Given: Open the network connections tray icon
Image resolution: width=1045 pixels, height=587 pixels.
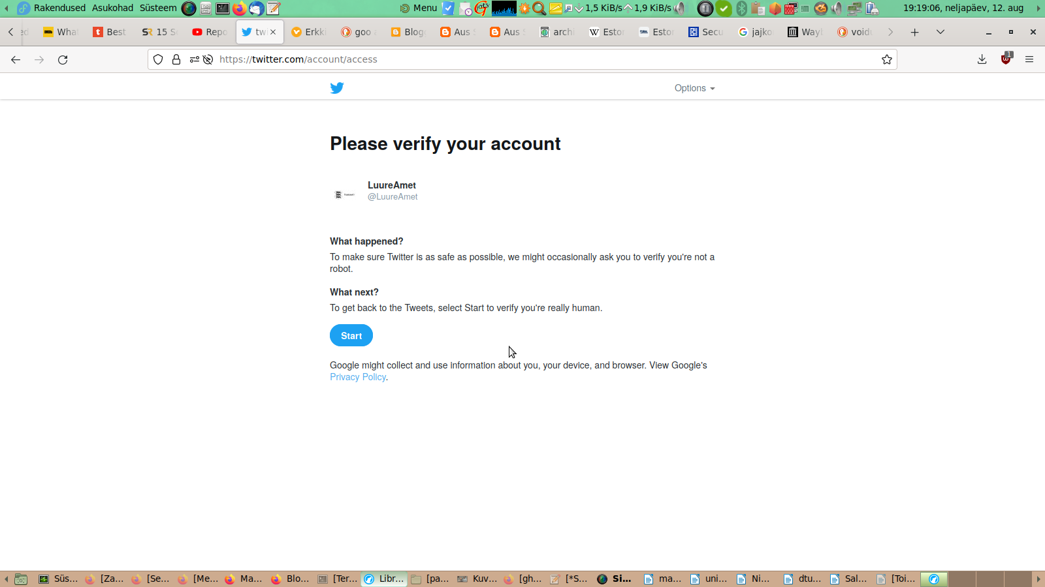Looking at the screenshot, I should click(854, 8).
